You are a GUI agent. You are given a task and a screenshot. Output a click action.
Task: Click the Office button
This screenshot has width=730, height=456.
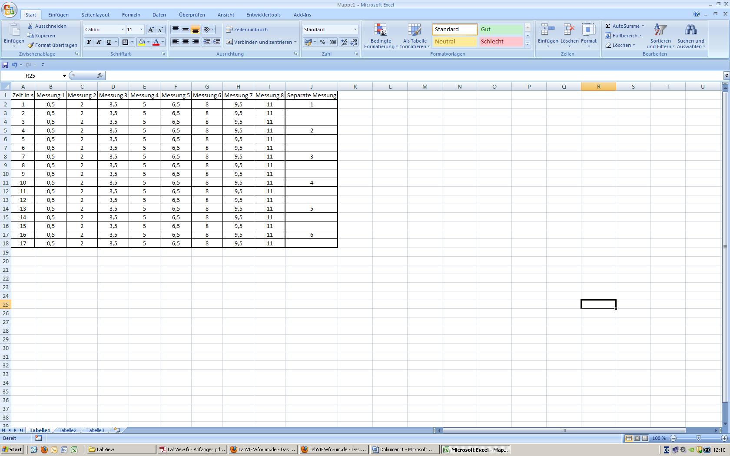pyautogui.click(x=9, y=9)
